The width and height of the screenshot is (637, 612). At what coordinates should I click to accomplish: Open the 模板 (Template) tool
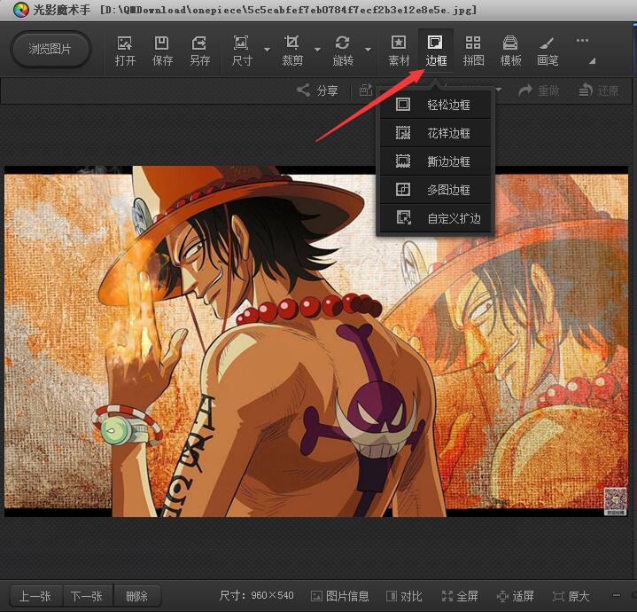pos(510,50)
